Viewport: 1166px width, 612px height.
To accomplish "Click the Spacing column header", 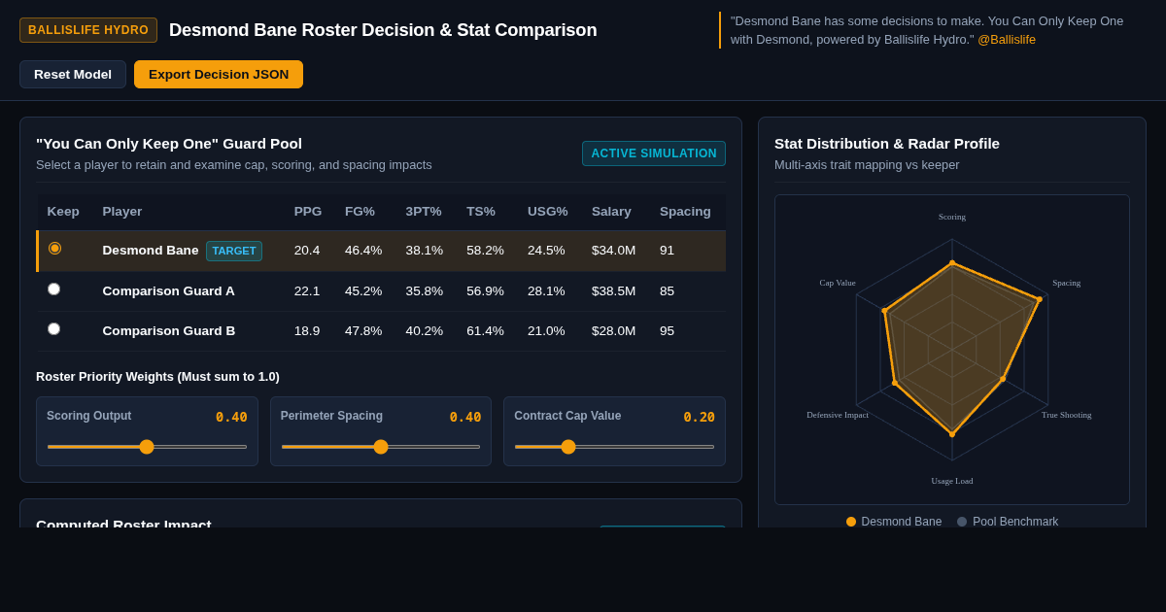I will (x=685, y=212).
